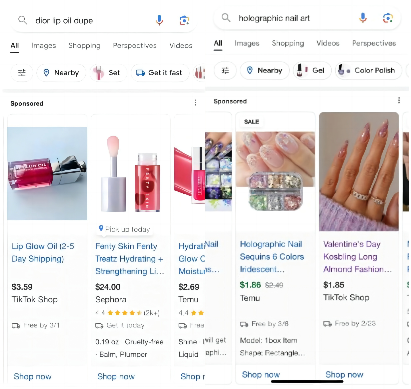Tap microphone icon in dior lip oil search
The image size is (411, 389).
(x=159, y=21)
